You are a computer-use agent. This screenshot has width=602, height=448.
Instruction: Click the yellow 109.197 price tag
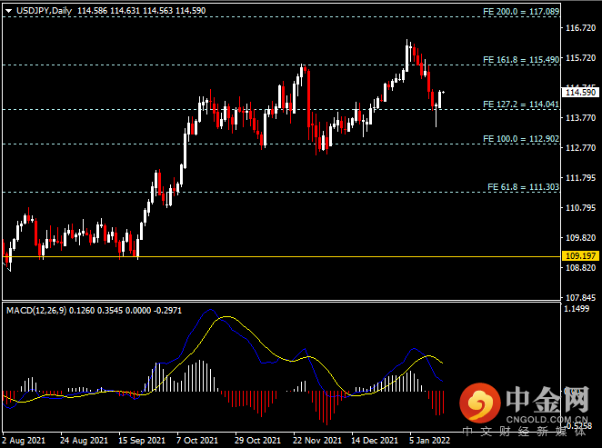pyautogui.click(x=580, y=256)
